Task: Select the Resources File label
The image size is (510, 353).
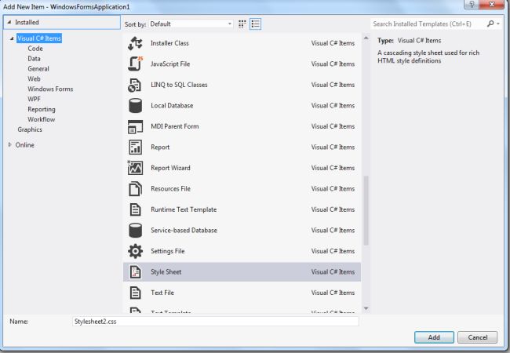Action: coord(170,189)
